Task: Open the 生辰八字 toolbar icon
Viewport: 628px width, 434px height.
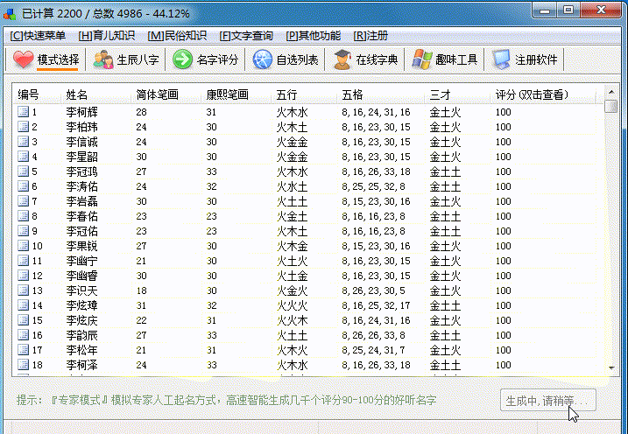Action: pyautogui.click(x=103, y=59)
